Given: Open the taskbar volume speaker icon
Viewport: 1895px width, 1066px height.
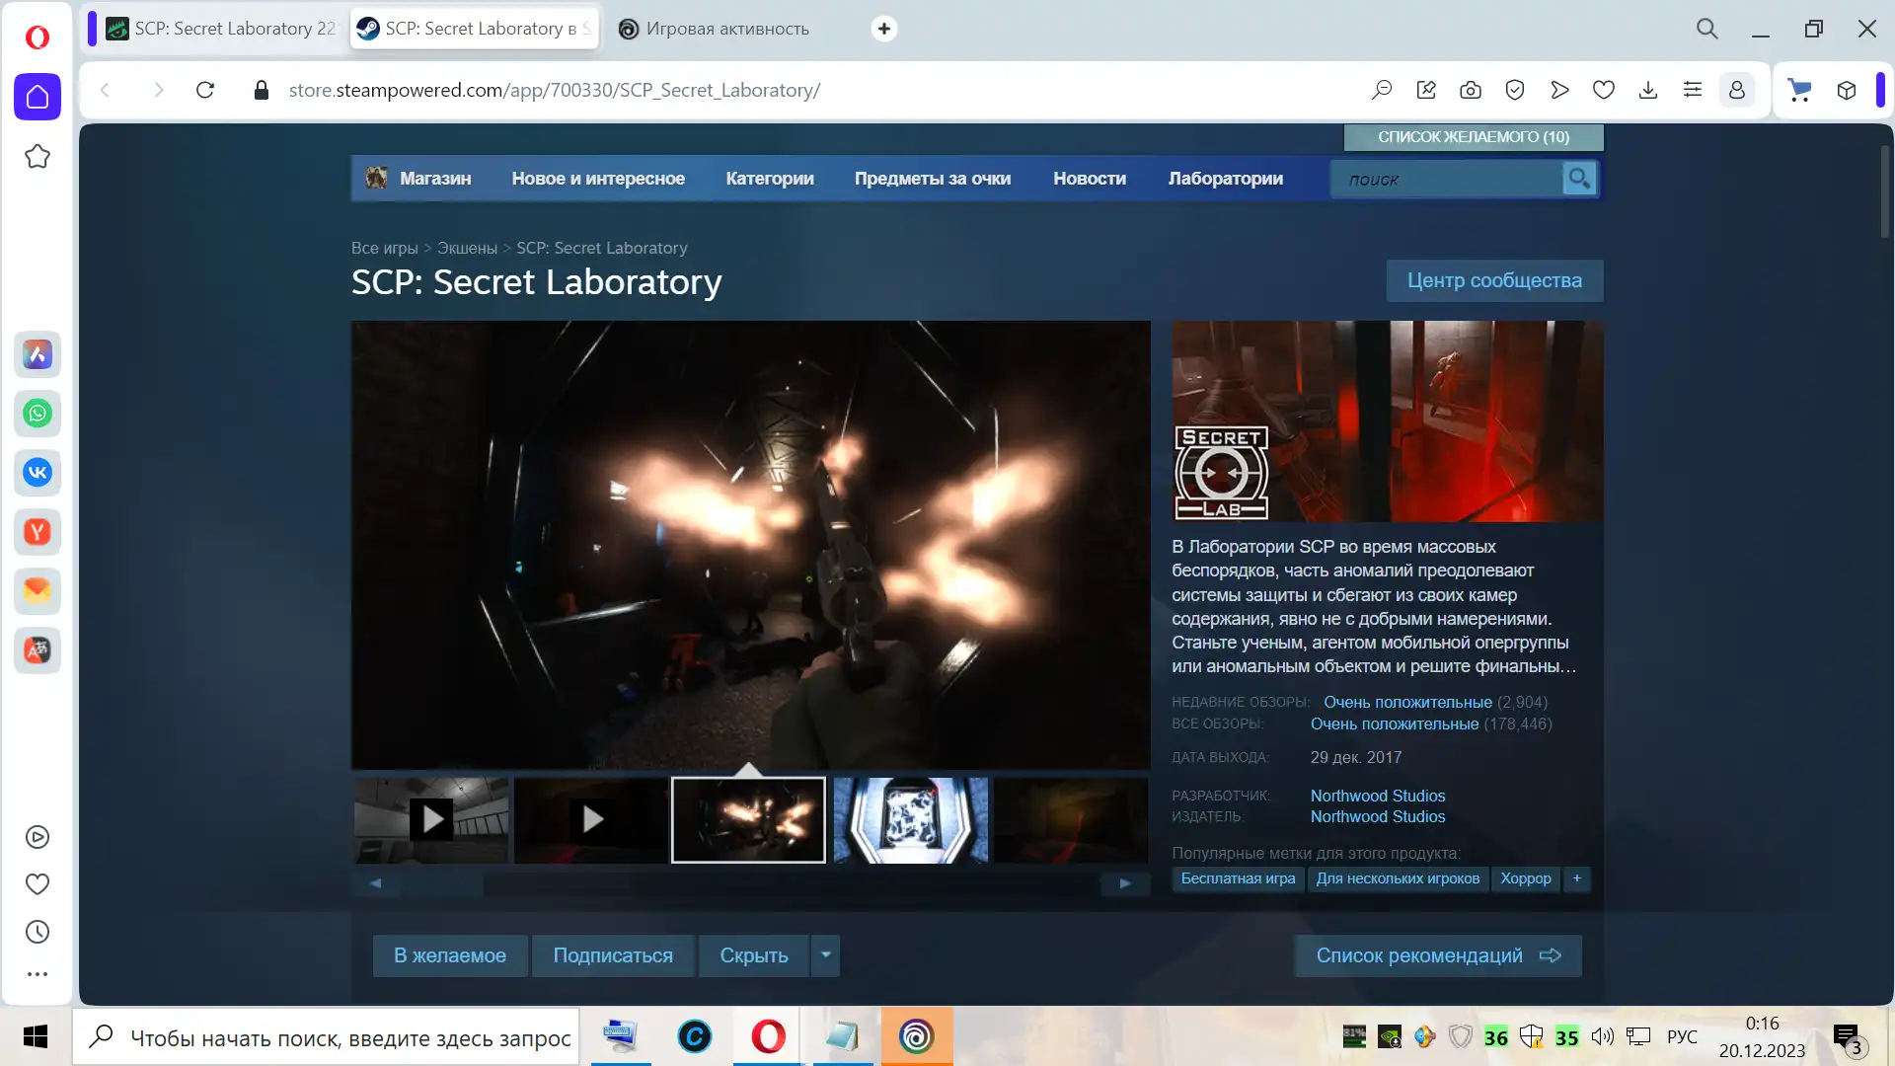Looking at the screenshot, I should [1602, 1036].
